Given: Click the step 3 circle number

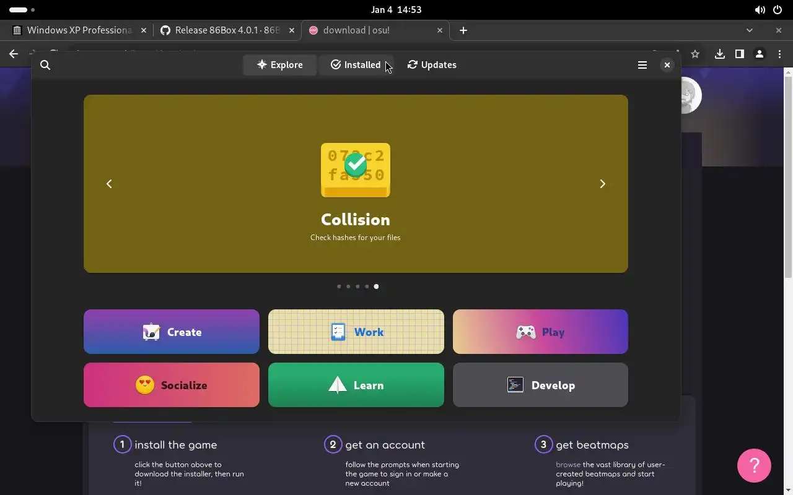Looking at the screenshot, I should 543,444.
